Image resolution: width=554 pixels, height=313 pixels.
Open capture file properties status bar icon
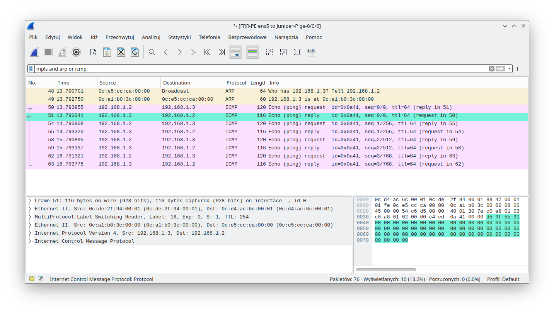41,279
